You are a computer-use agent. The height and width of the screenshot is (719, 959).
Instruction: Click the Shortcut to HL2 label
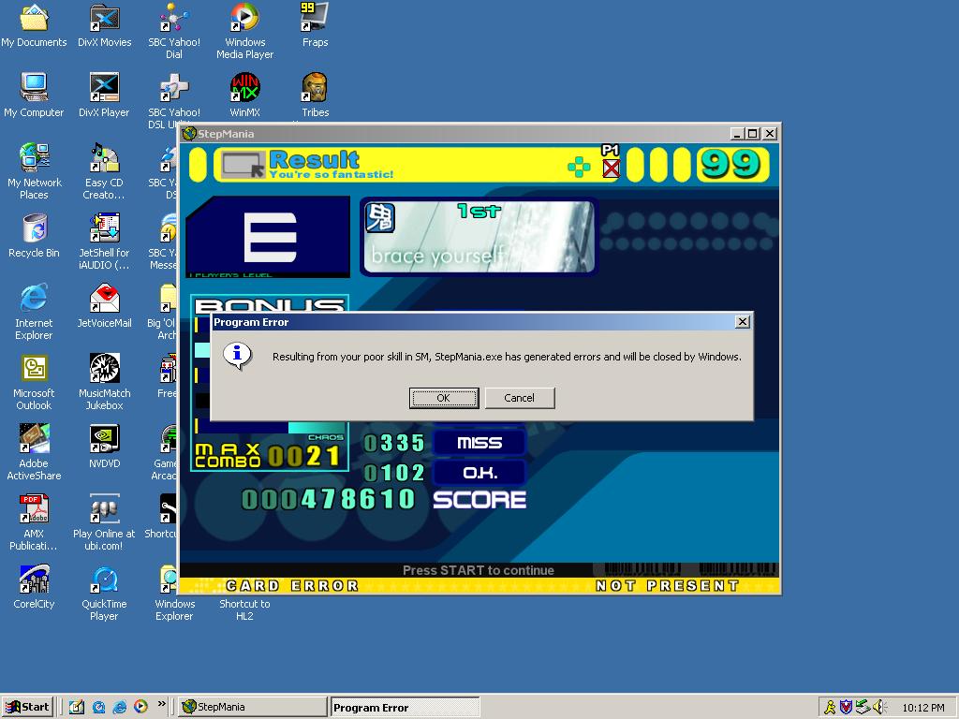(x=244, y=609)
